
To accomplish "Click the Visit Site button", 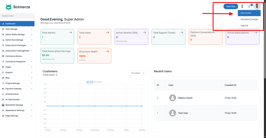I will (231, 7).
